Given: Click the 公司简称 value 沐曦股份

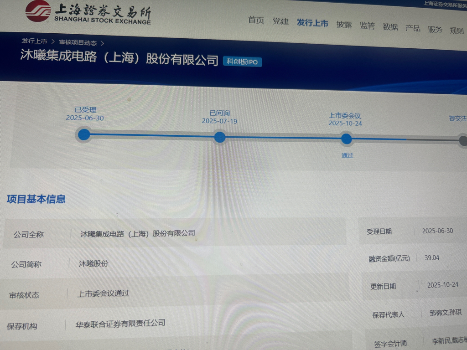Looking at the screenshot, I should (x=93, y=263).
